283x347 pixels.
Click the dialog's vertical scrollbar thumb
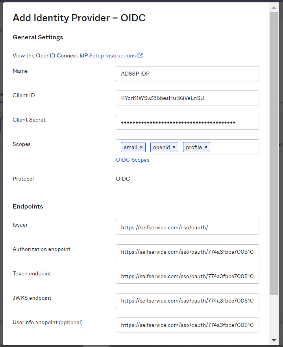[x=274, y=153]
